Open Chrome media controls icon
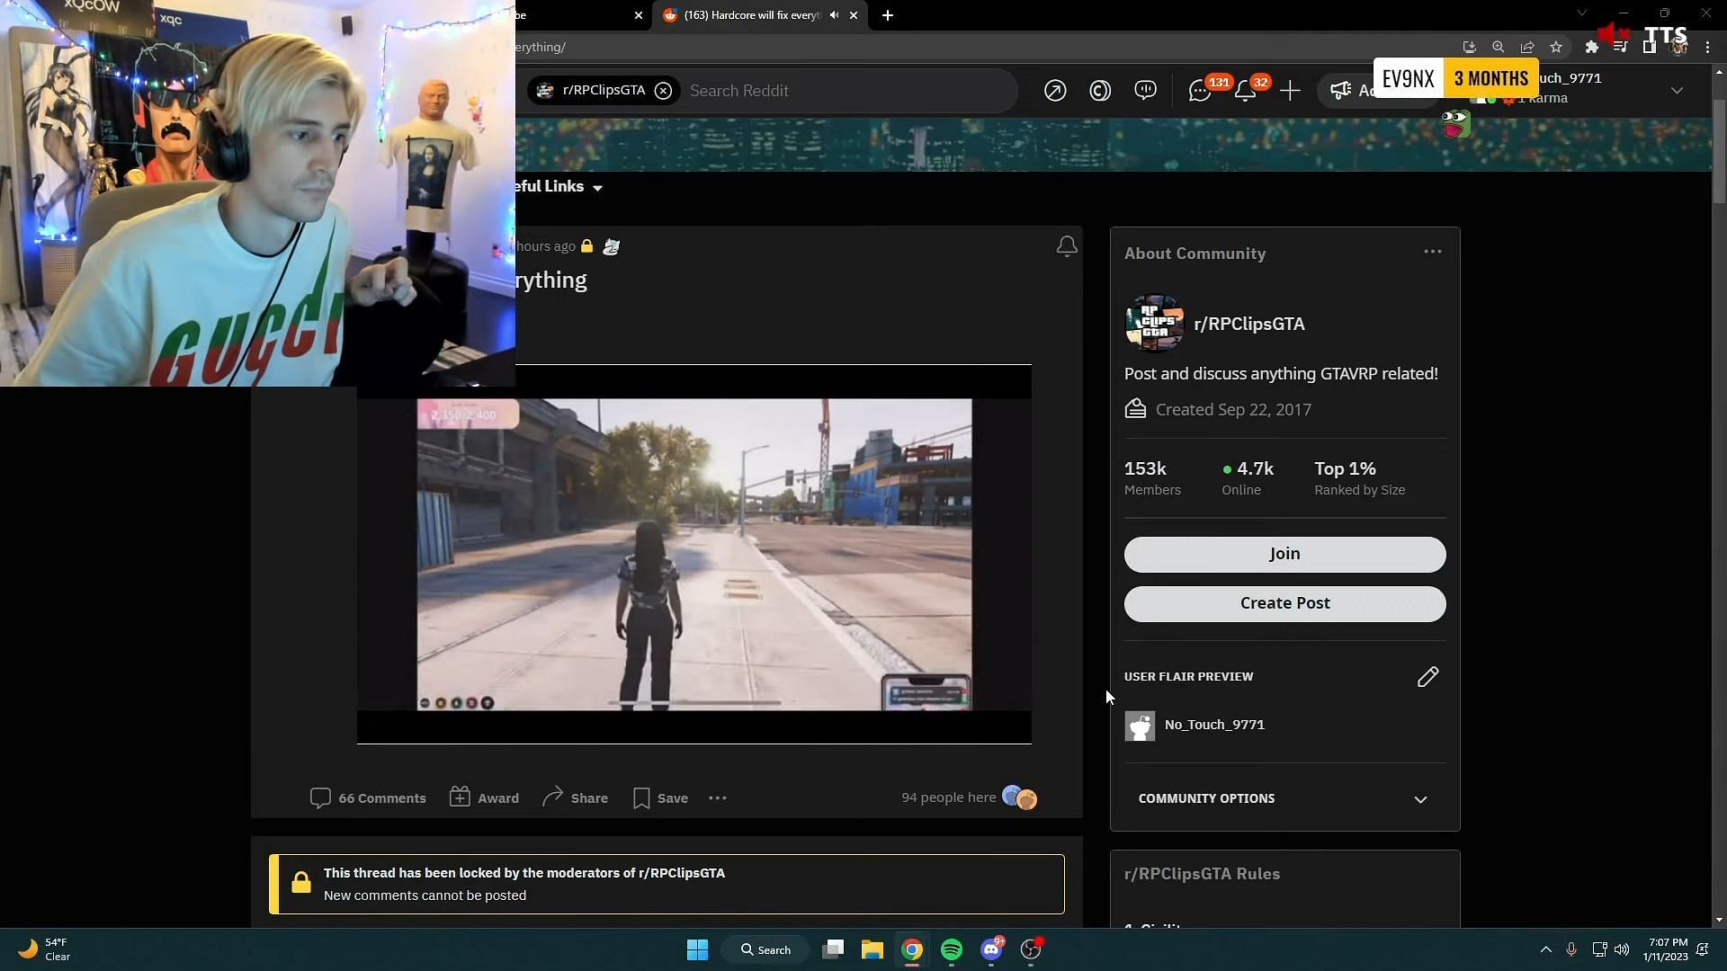This screenshot has width=1727, height=971. (1621, 47)
